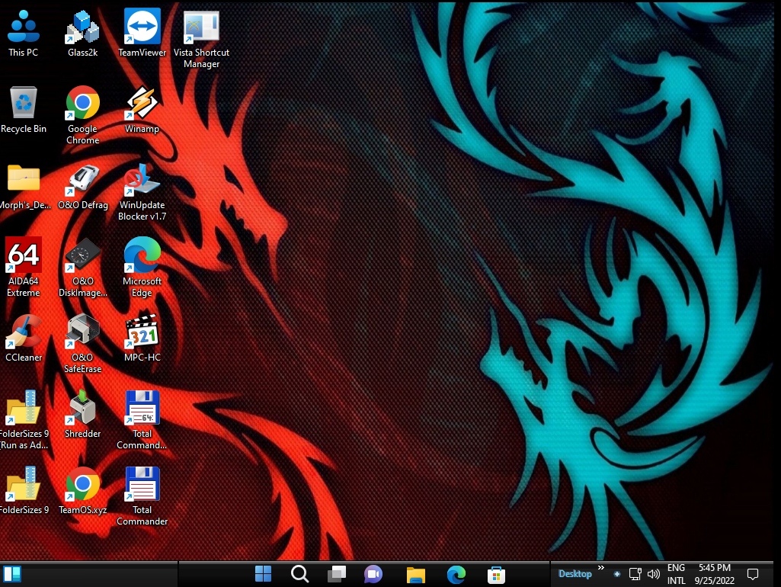Open the clock showing 5:45 PM

coord(714,574)
